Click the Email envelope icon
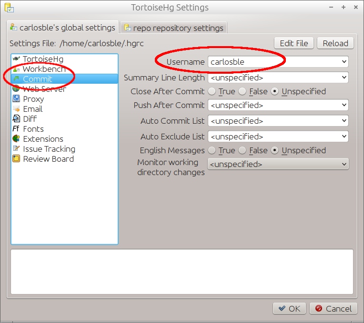 (16, 109)
